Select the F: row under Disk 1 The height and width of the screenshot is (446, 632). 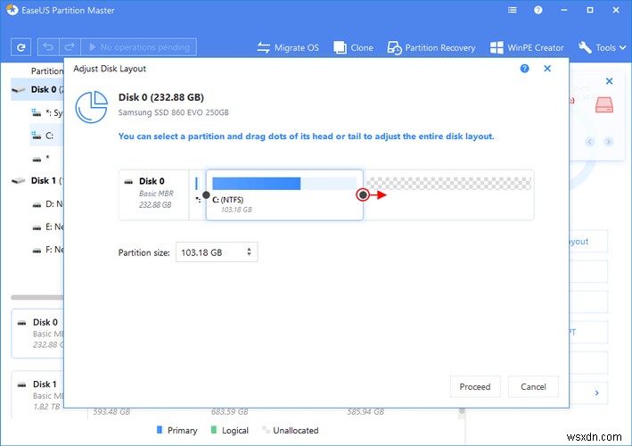(47, 250)
